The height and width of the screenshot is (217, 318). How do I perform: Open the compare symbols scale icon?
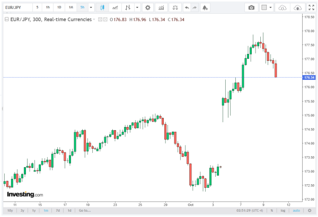(174, 7)
